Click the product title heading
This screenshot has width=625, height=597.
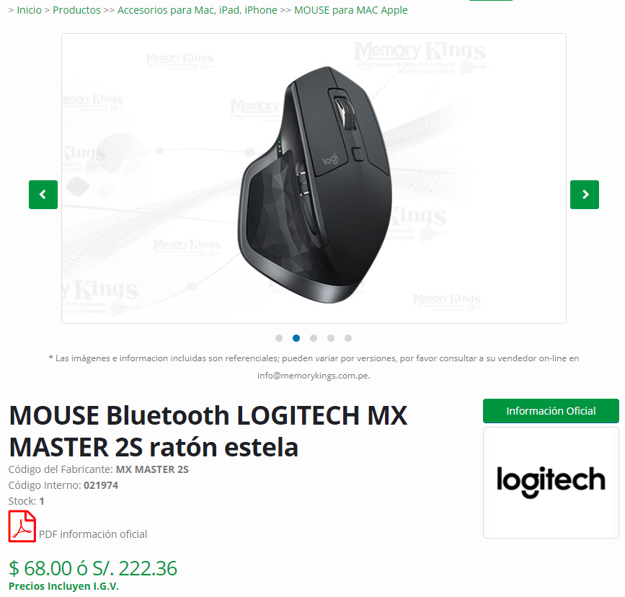(x=208, y=431)
